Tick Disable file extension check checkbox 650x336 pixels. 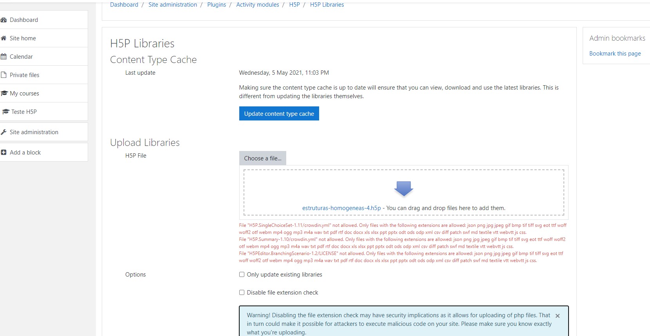click(x=242, y=293)
